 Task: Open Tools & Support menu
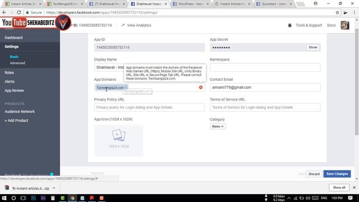pyautogui.click(x=309, y=25)
